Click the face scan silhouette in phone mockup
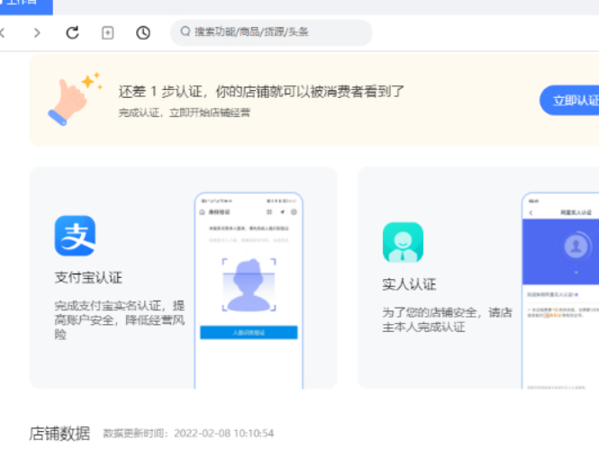 tap(249, 285)
